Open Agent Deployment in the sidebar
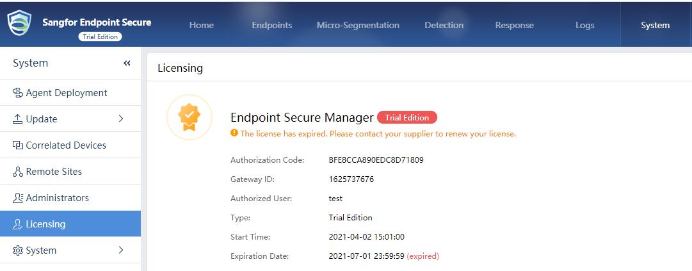Viewport: 692px width, 271px height. [70, 93]
